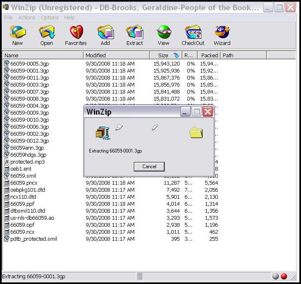
Task: Select file name pdtb_protected.smil
Action: click(x=34, y=239)
